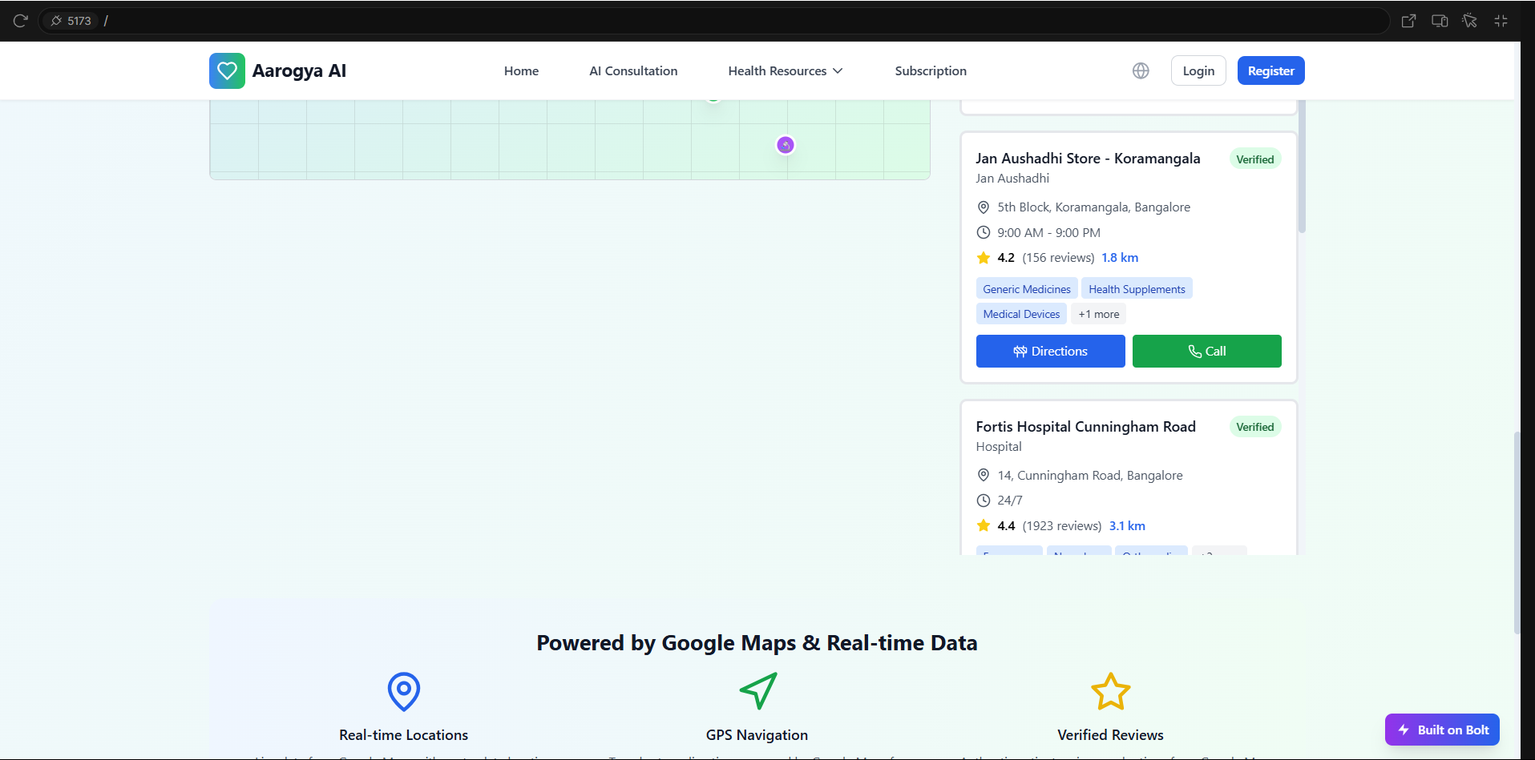Select the Health Supplements tag

coord(1137,289)
